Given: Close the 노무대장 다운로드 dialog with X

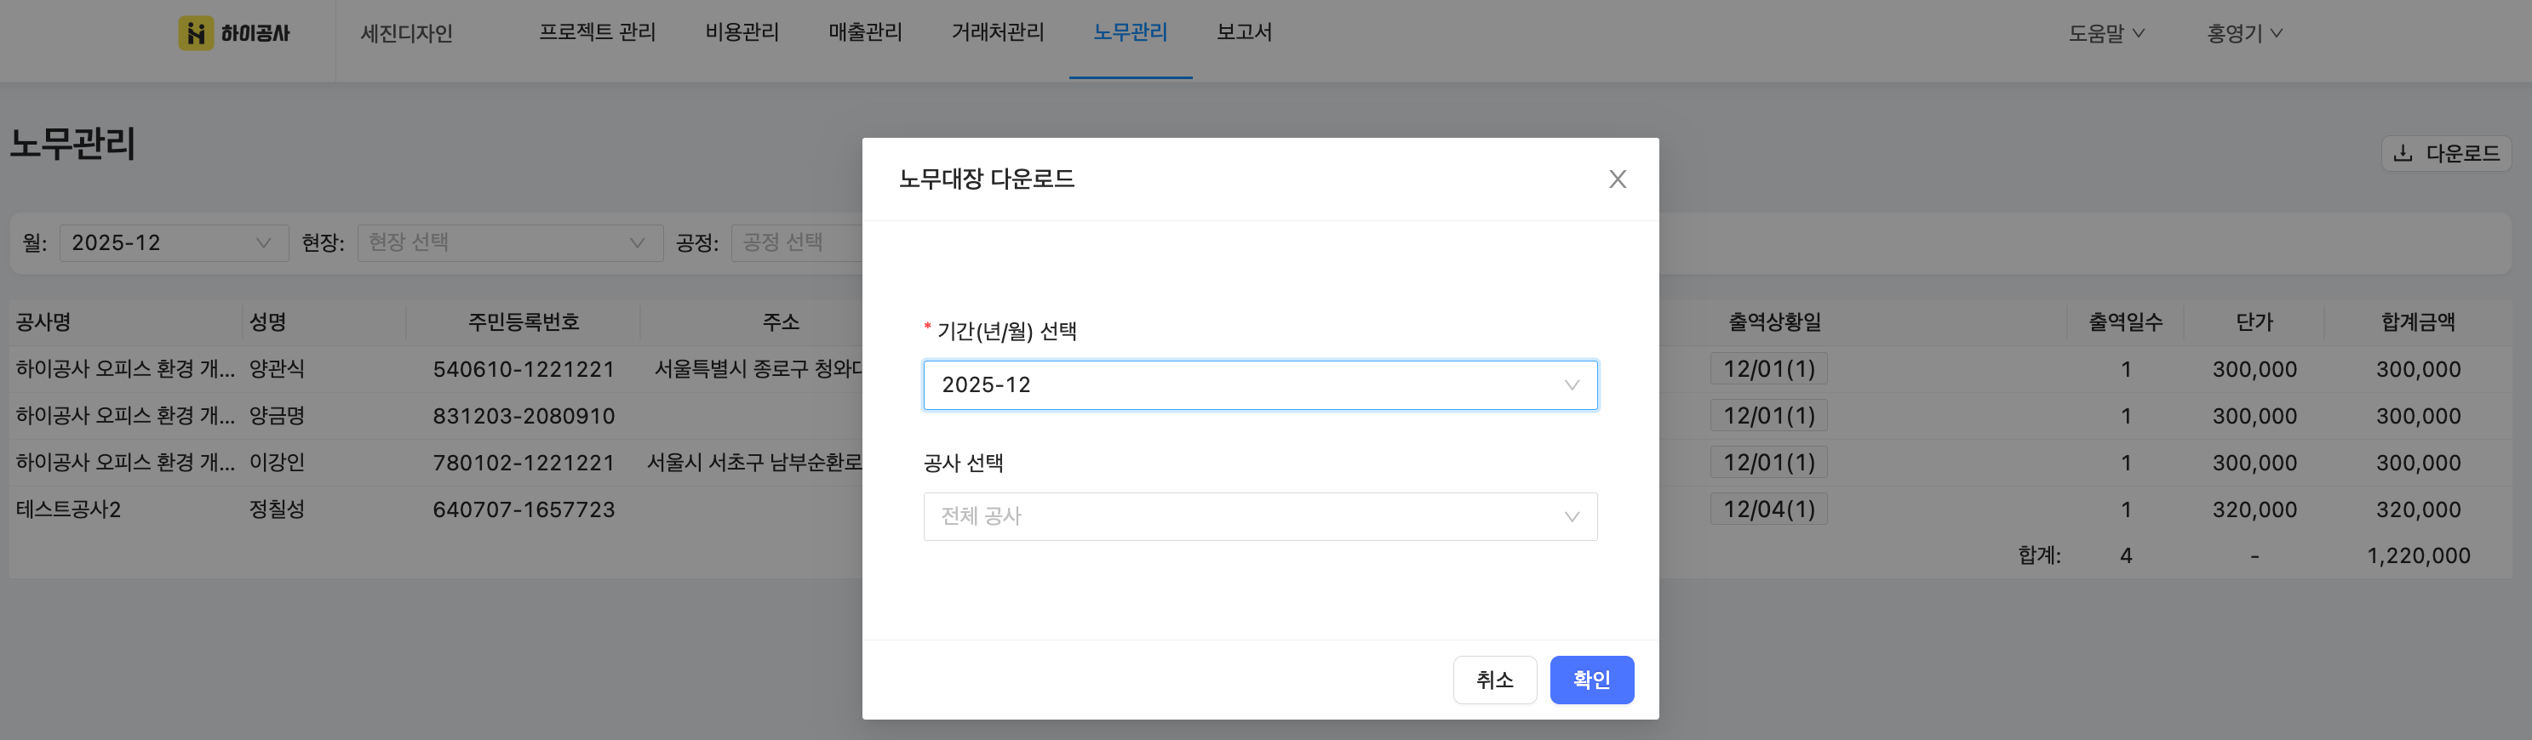Looking at the screenshot, I should 1617,179.
